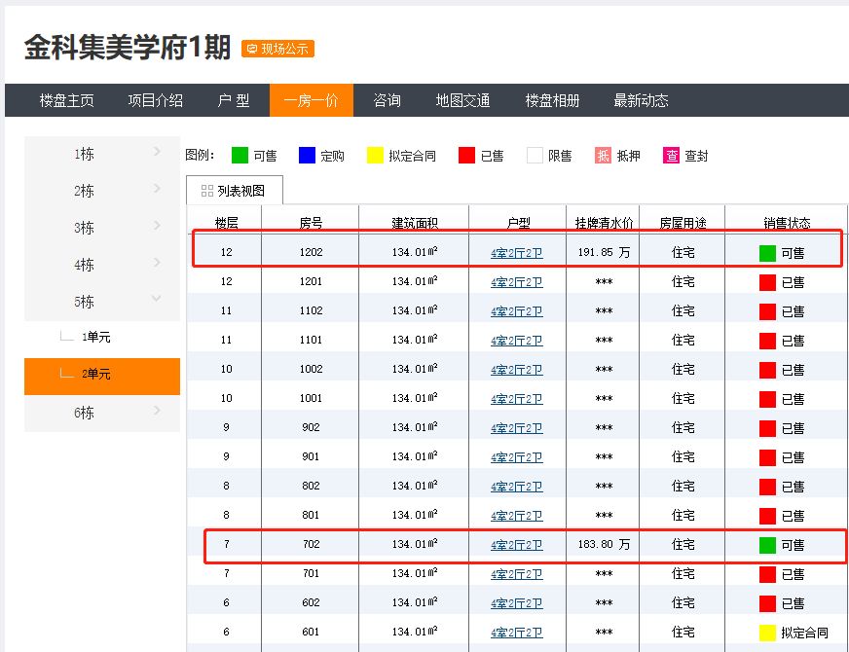Open 4室2厅2卫 layout link for room 1202

tap(516, 253)
